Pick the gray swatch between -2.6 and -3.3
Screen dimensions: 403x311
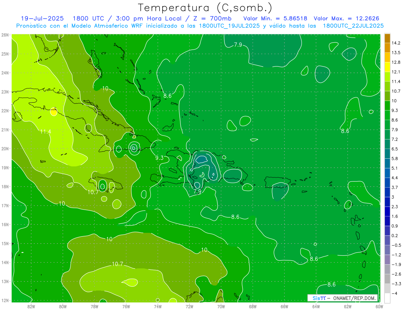tap(387, 278)
